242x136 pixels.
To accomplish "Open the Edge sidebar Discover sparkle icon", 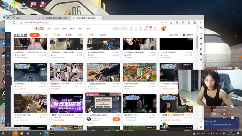I will coord(201,33).
